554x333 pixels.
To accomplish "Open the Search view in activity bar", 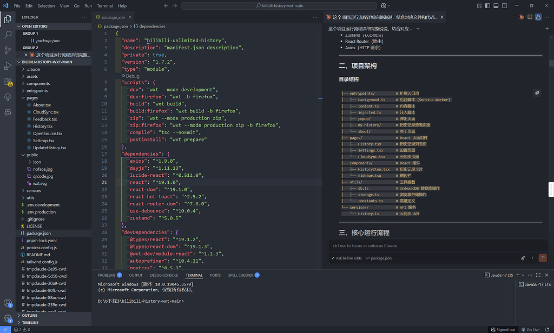I will [x=8, y=35].
